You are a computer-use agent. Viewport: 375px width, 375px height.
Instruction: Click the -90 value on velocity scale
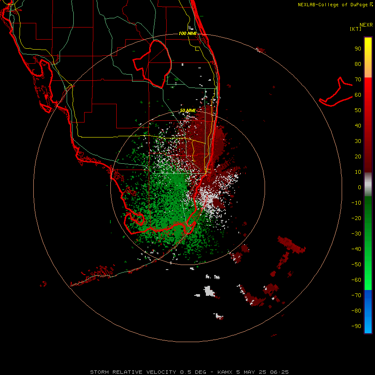click(x=356, y=326)
